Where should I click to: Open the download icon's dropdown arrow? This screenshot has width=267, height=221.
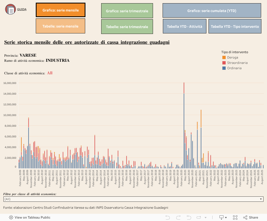point(226,217)
